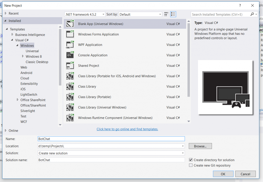
Task: Click the WPF Application template icon
Action: coord(70,45)
